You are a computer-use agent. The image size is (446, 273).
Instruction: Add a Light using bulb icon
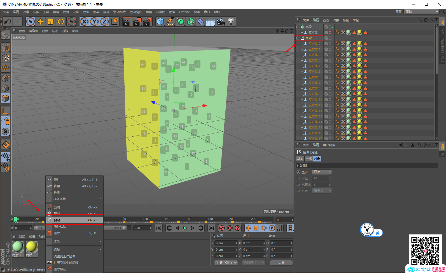(231, 22)
